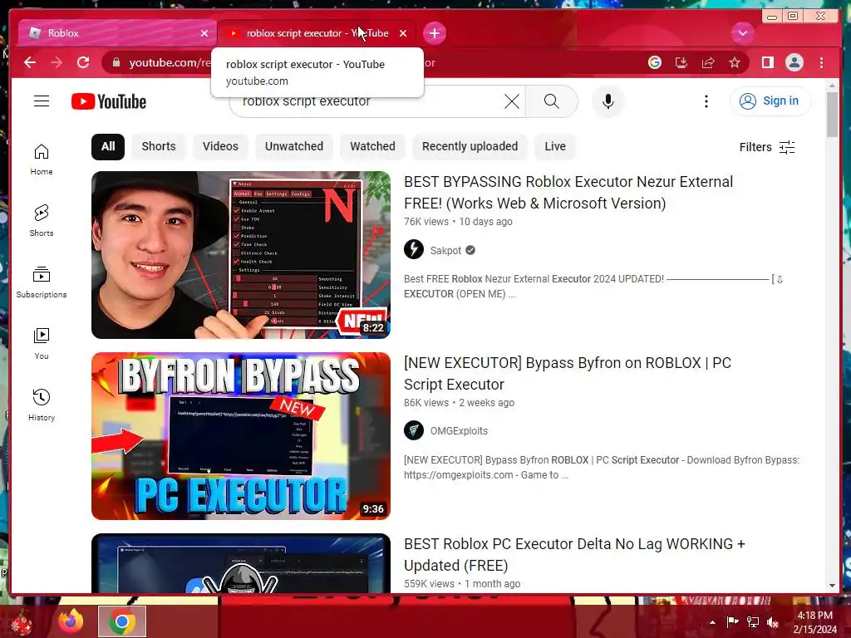Open the Filters panel
Viewport: 851px width, 638px height.
767,147
